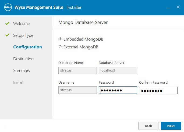Focus the Confirm Password field
Screen dimensions: 184x132
click(x=158, y=91)
